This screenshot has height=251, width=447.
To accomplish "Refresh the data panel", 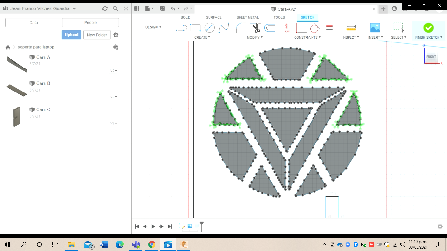I will tap(105, 8).
